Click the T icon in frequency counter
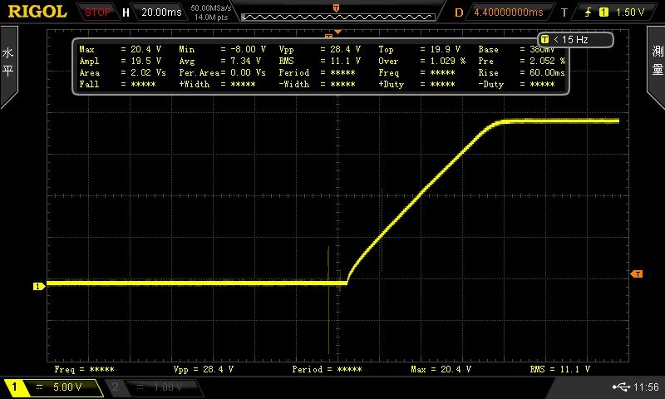 [545, 39]
